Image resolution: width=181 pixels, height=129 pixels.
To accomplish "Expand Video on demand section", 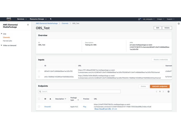I will click(x=2, y=45).
